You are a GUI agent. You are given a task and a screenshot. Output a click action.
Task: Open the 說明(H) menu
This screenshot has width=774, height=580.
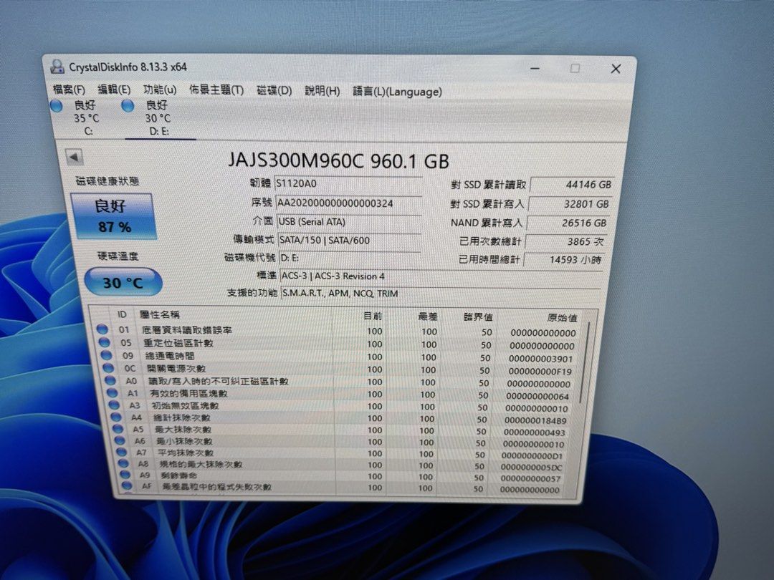[322, 91]
